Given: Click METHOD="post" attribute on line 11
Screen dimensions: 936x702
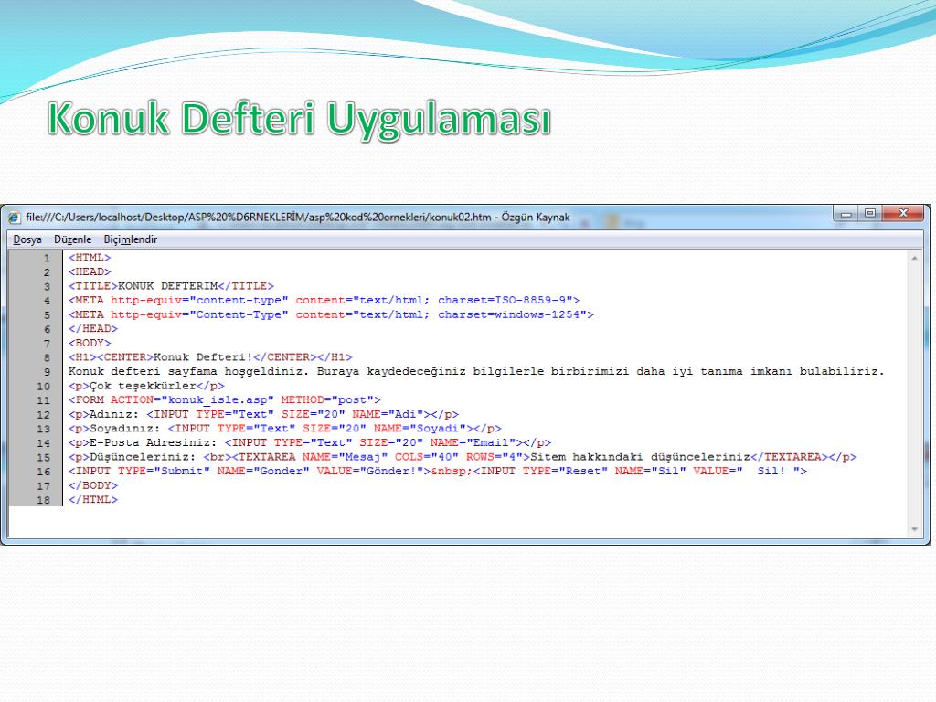Looking at the screenshot, I should (327, 400).
